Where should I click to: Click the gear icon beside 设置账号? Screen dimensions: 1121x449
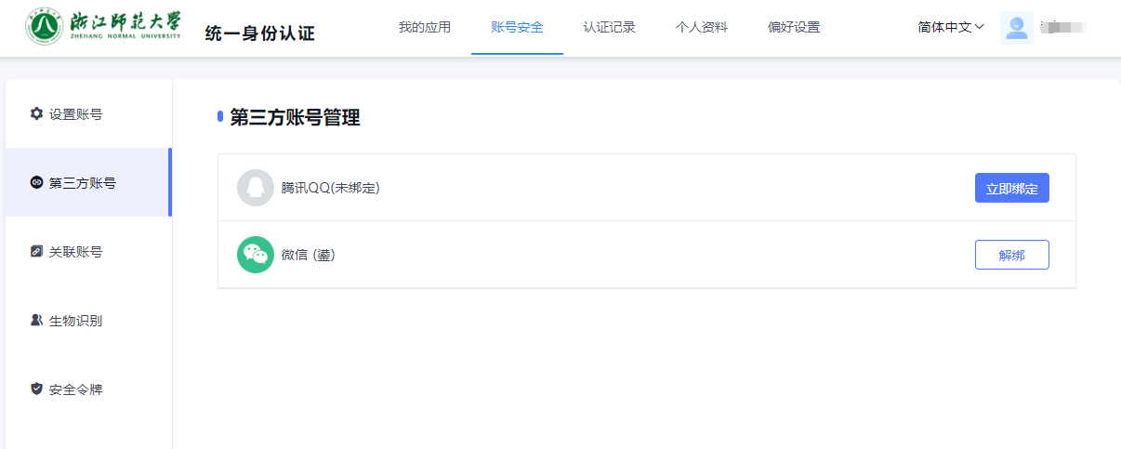37,113
